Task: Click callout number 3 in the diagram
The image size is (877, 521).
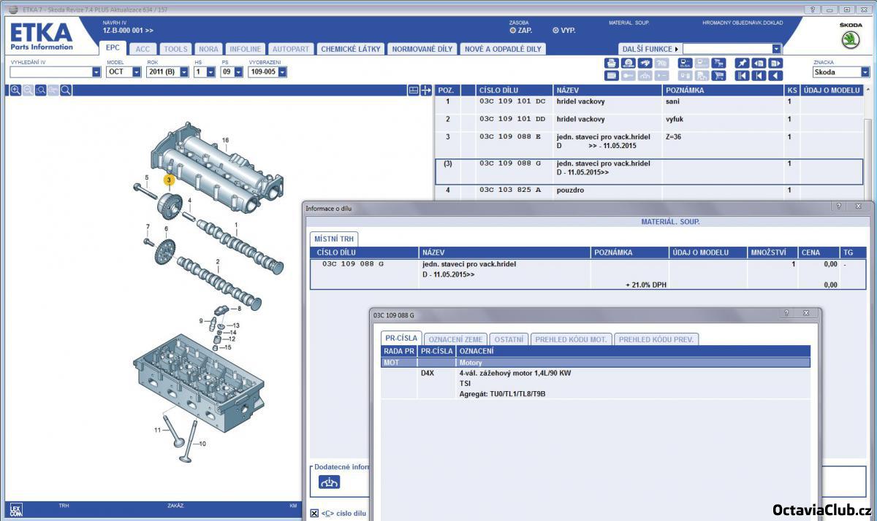Action: (169, 180)
